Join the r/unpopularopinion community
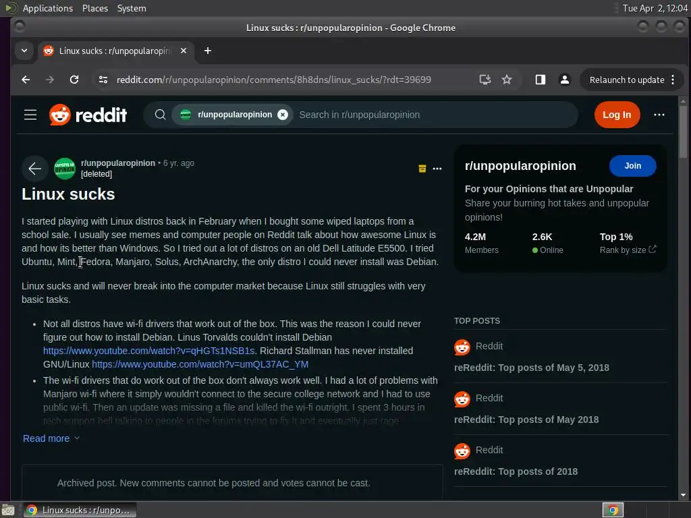The image size is (691, 518). 633,166
